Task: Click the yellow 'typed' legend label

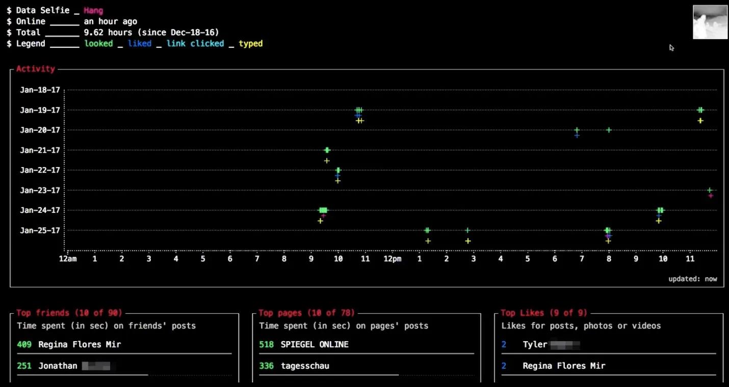Action: pyautogui.click(x=250, y=44)
